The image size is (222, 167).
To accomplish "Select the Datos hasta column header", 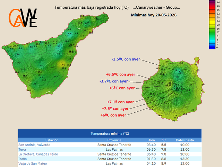I will [185, 140].
